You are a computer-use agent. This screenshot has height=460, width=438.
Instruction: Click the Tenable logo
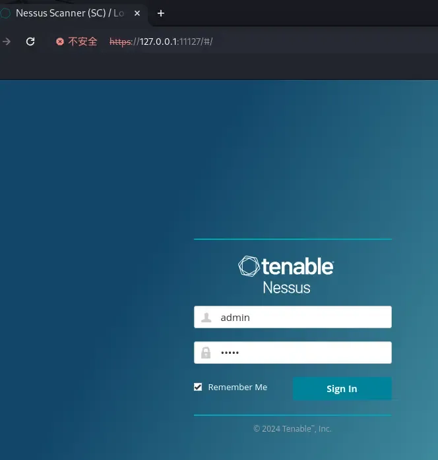[286, 266]
